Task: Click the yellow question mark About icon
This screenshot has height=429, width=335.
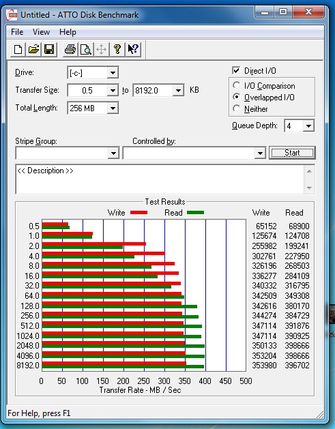Action: (117, 50)
